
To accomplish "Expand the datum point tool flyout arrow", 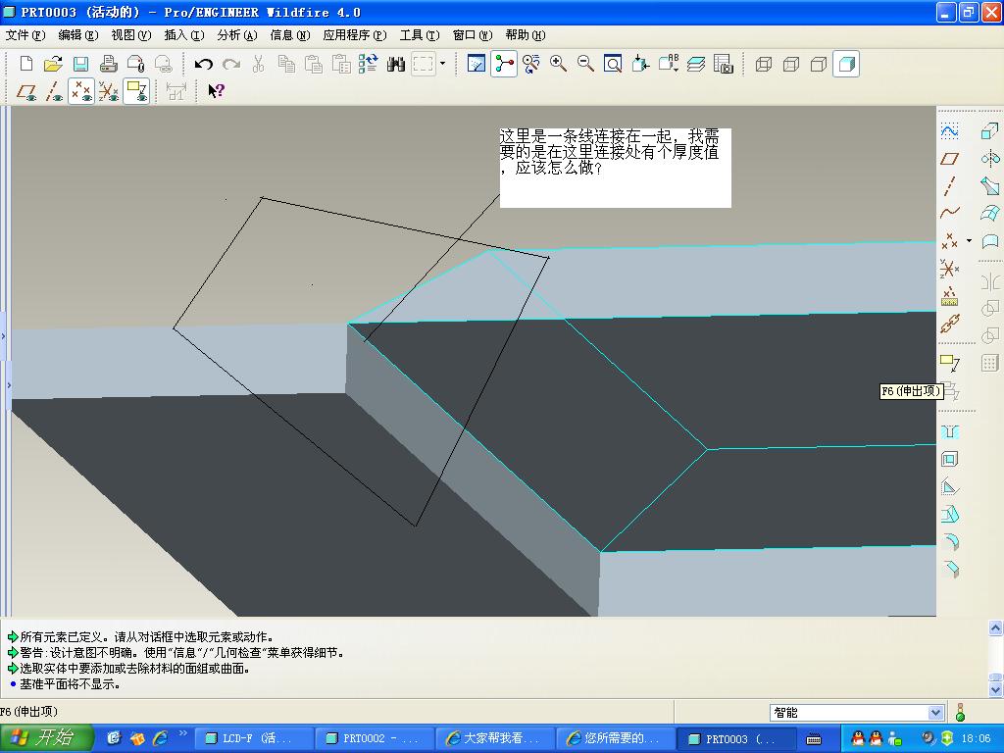I will [969, 241].
